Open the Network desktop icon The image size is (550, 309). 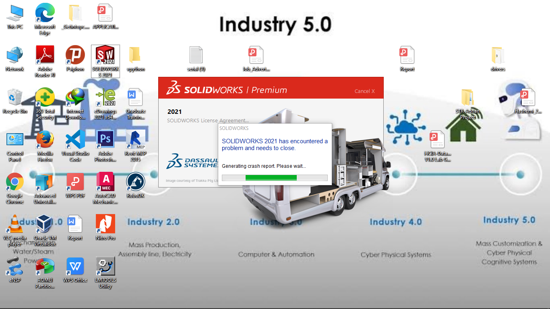[14, 59]
